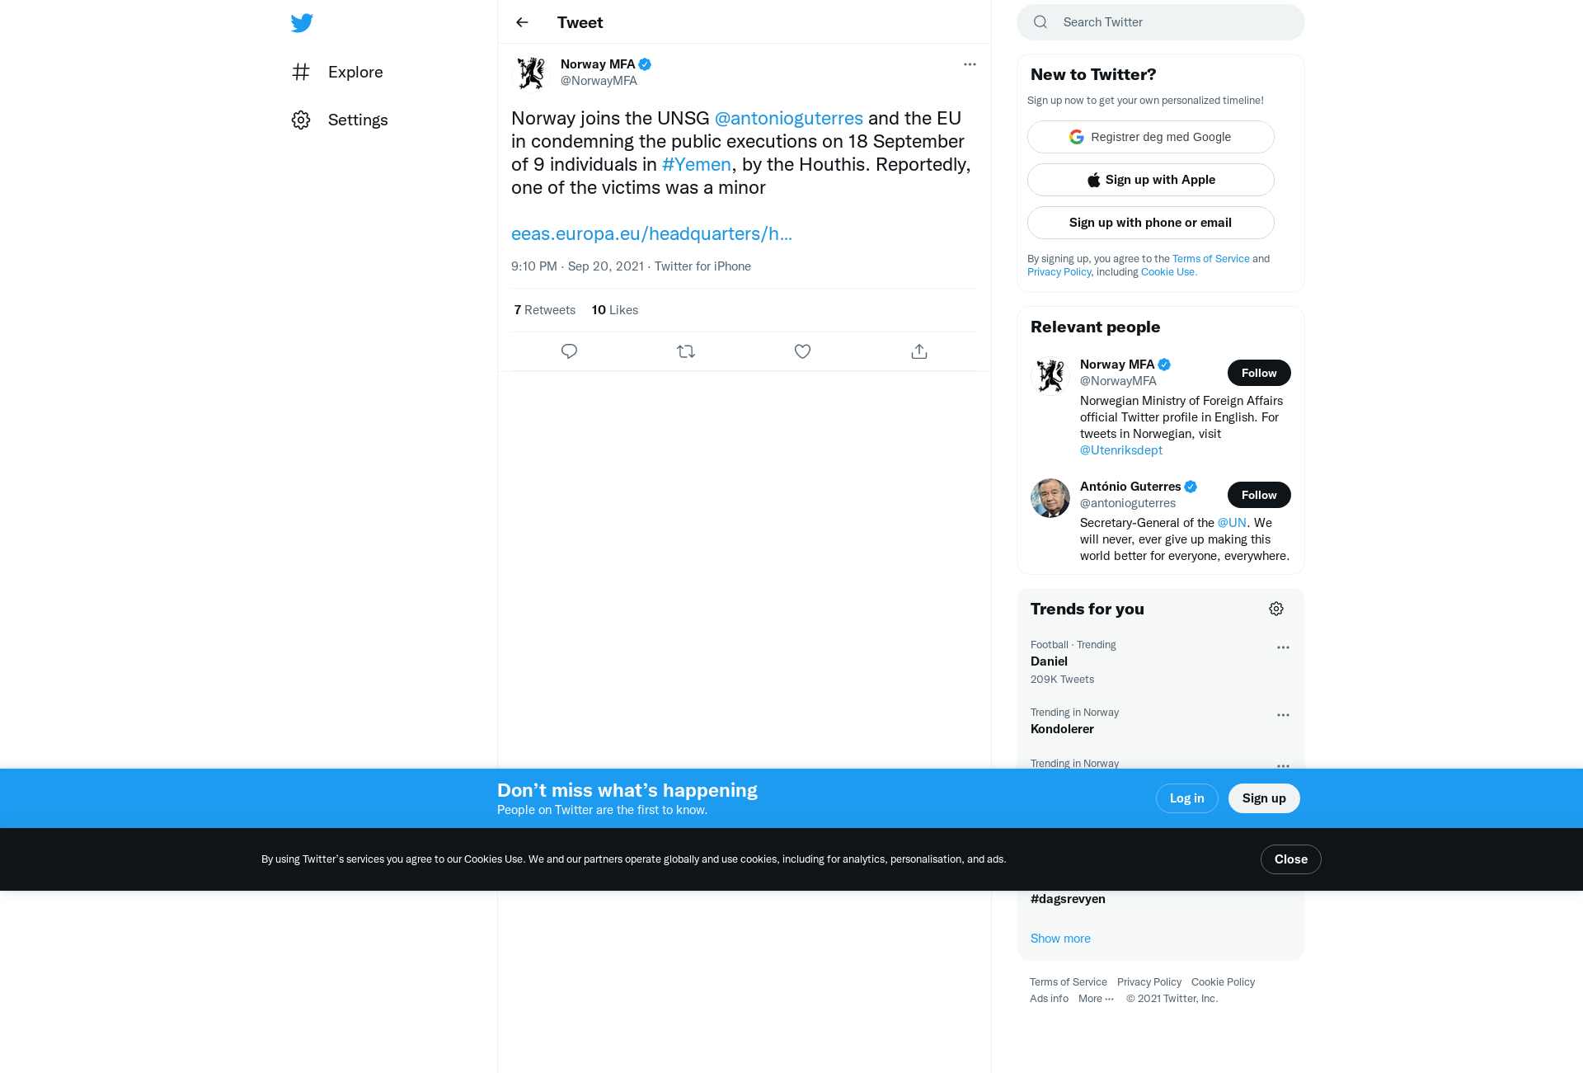Screen dimensions: 1583x1073
Task: Reply to the Norway MFA tweet
Action: point(569,351)
